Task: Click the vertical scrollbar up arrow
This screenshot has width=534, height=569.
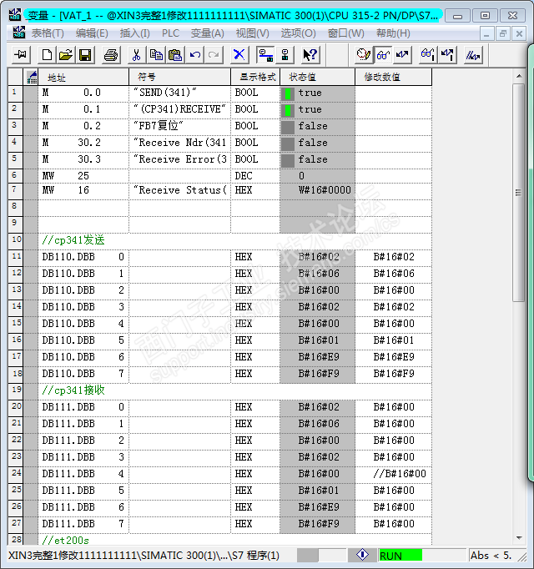Action: (519, 76)
